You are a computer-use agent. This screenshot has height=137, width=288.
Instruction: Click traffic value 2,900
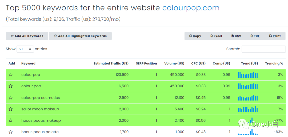click(x=124, y=98)
